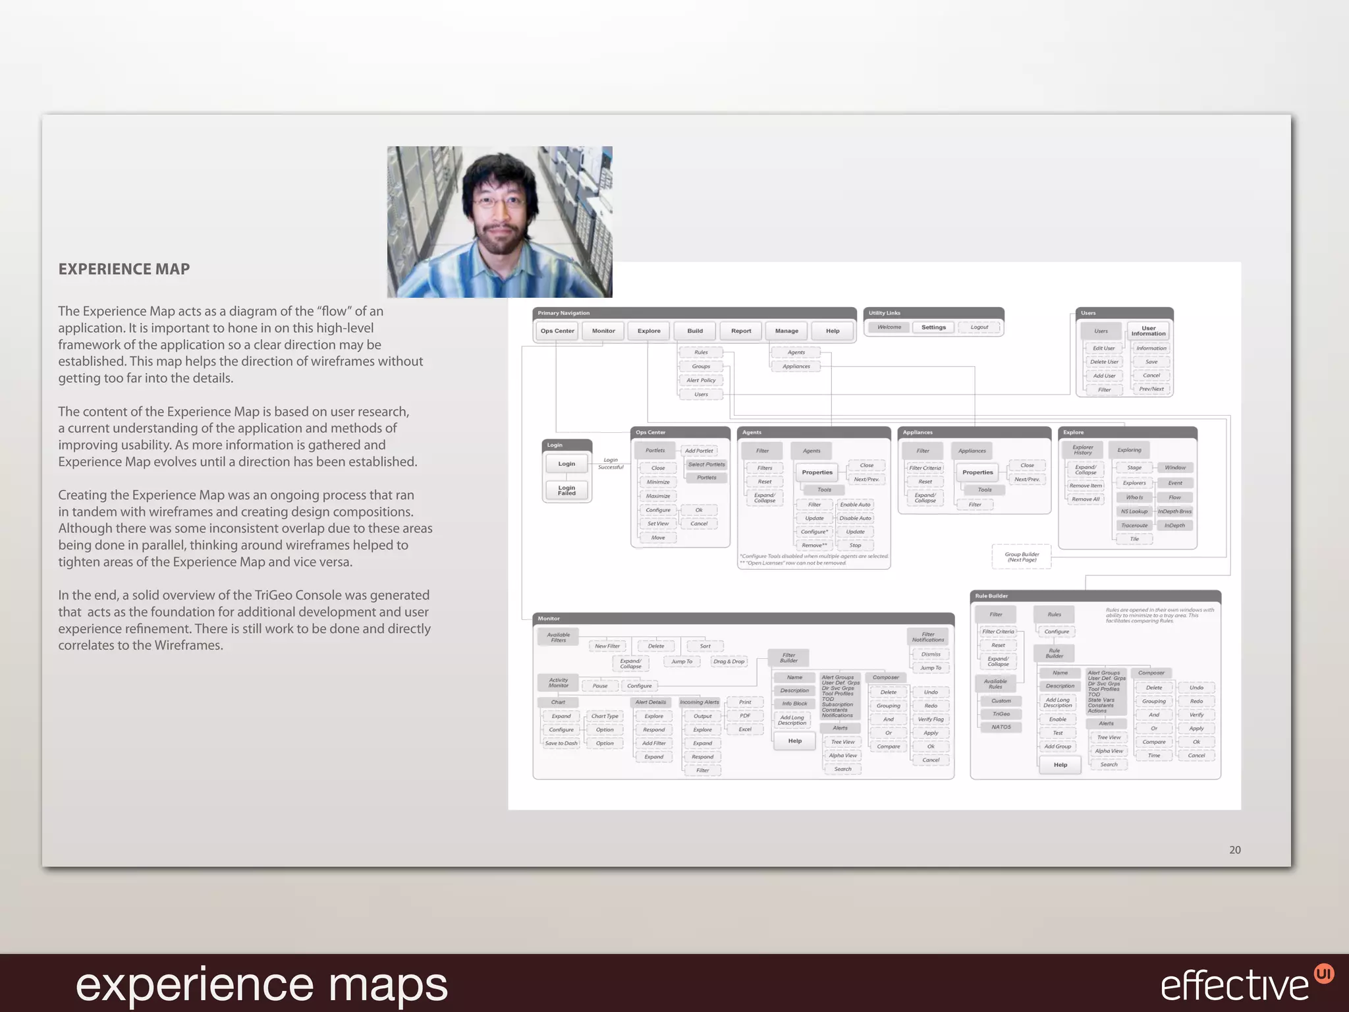
Task: Select the Add User node
Action: [1104, 376]
